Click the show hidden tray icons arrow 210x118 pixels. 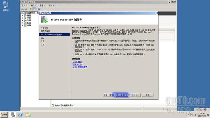click(x=188, y=115)
